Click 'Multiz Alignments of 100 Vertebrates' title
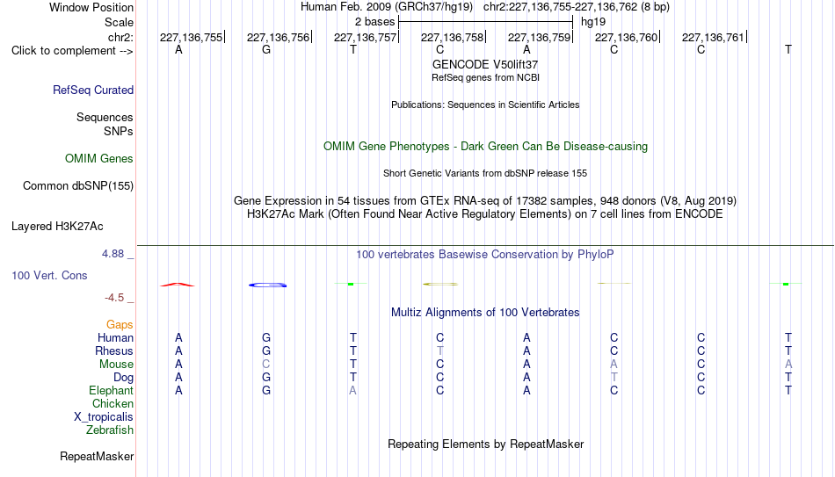The width and height of the screenshot is (835, 477). [x=485, y=313]
